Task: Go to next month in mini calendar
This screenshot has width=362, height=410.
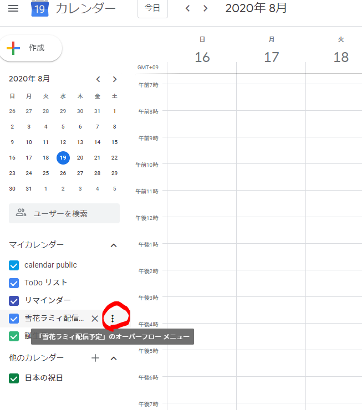Action: (115, 79)
